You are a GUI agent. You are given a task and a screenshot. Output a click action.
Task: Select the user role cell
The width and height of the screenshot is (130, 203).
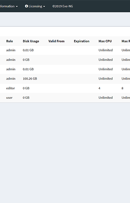coord(9,98)
